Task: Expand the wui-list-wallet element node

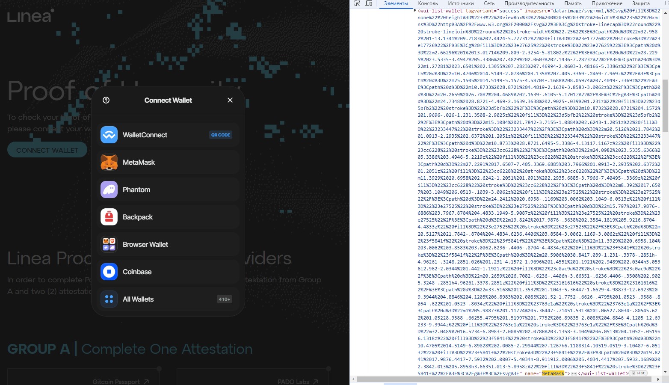Action: click(415, 10)
